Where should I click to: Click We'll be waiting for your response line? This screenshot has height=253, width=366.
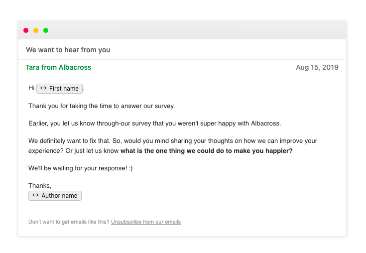click(x=81, y=168)
